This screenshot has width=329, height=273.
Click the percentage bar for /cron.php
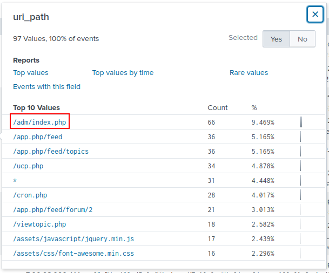[x=300, y=195]
